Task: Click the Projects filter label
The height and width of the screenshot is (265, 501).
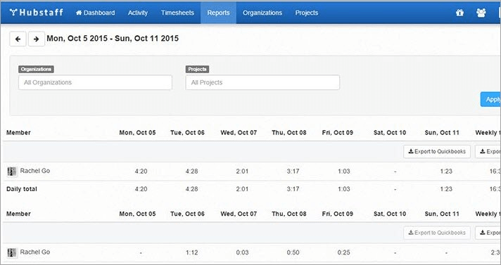Action: pos(197,69)
